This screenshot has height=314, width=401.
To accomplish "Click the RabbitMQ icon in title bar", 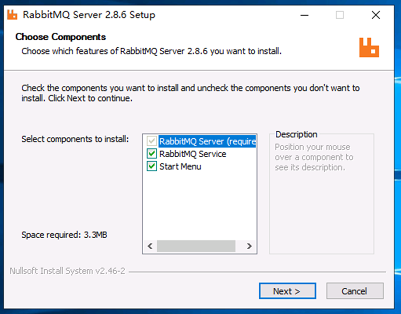I will [x=12, y=15].
